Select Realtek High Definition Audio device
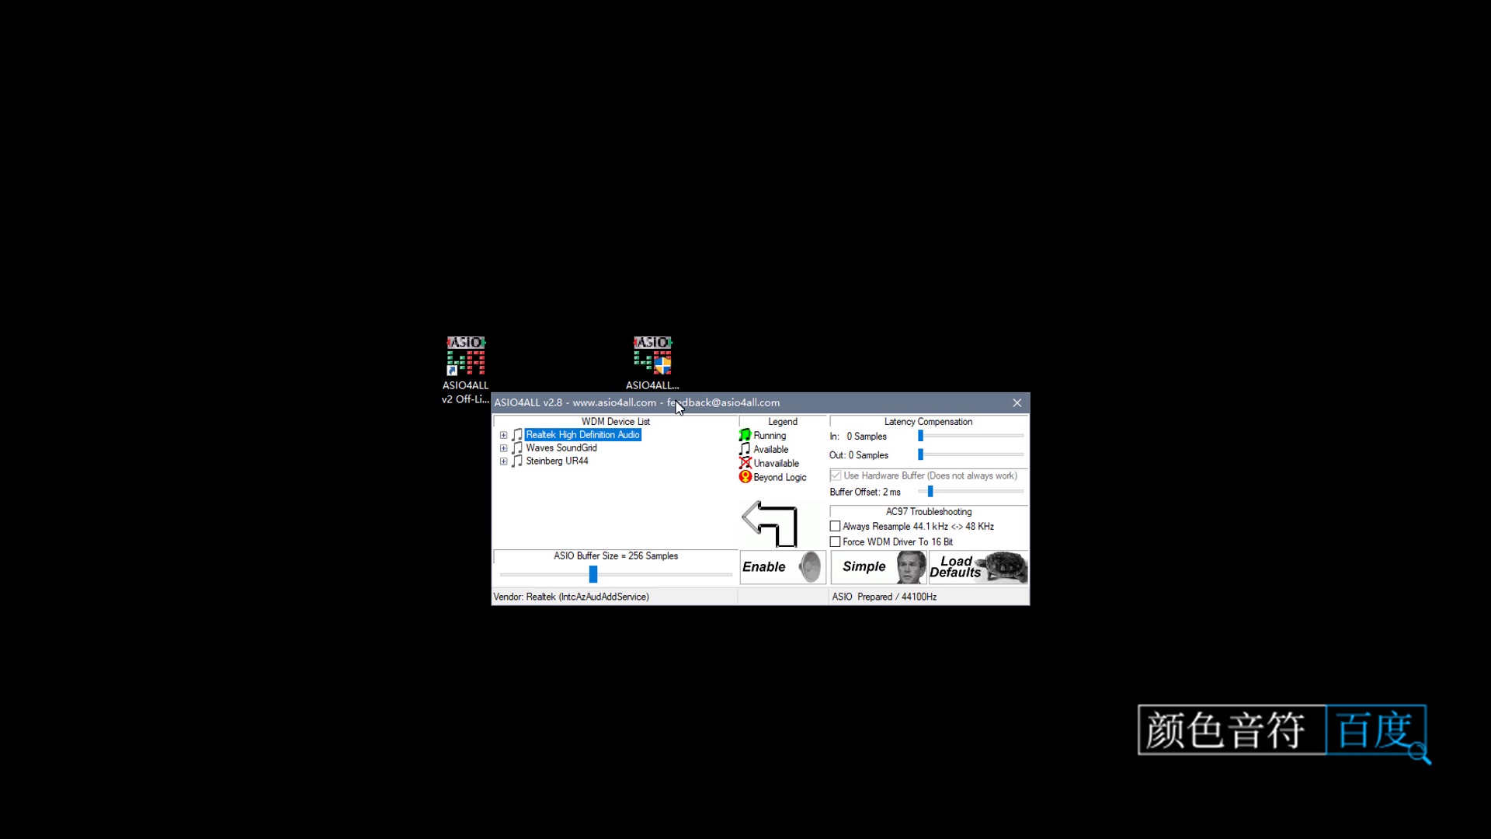The width and height of the screenshot is (1491, 839). pyautogui.click(x=582, y=433)
